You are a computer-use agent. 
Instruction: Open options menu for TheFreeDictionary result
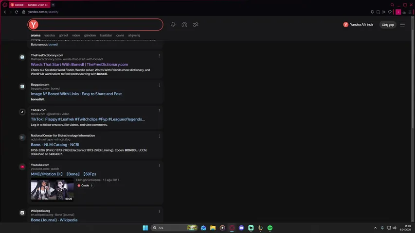(x=159, y=56)
